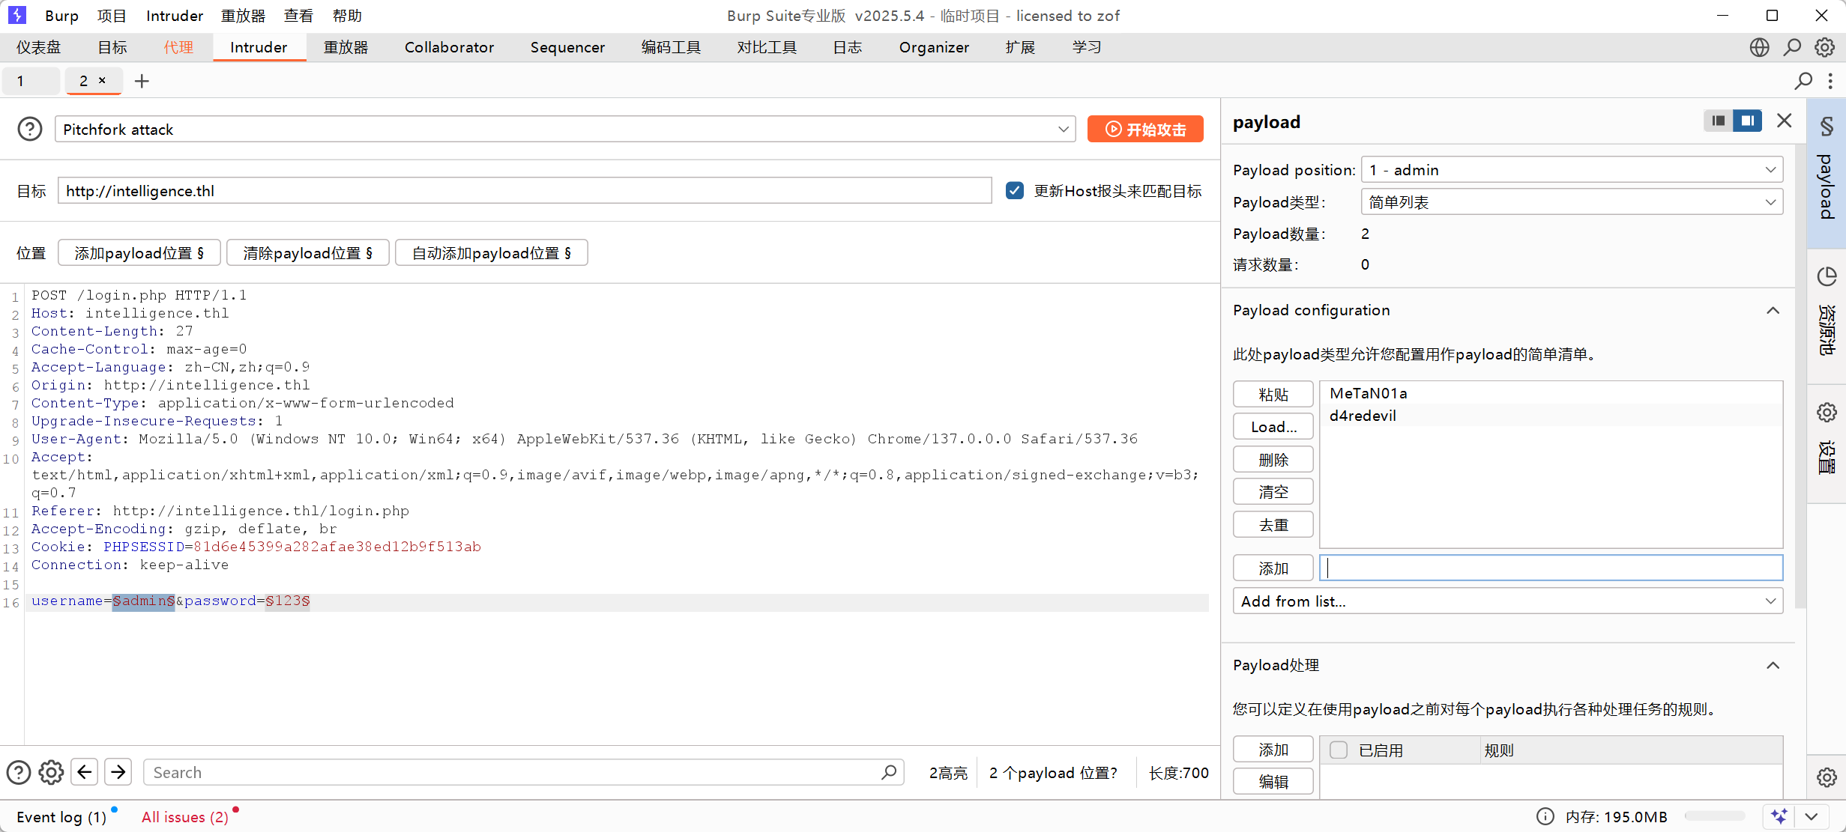Image resolution: width=1846 pixels, height=832 pixels.
Task: Open the Add from list dropdown
Action: click(1508, 601)
